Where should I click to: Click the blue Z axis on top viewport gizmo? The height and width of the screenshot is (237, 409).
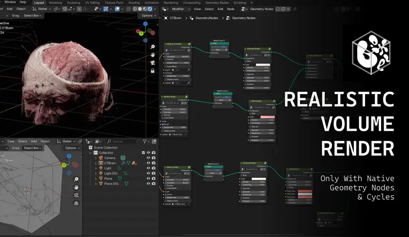(145, 24)
